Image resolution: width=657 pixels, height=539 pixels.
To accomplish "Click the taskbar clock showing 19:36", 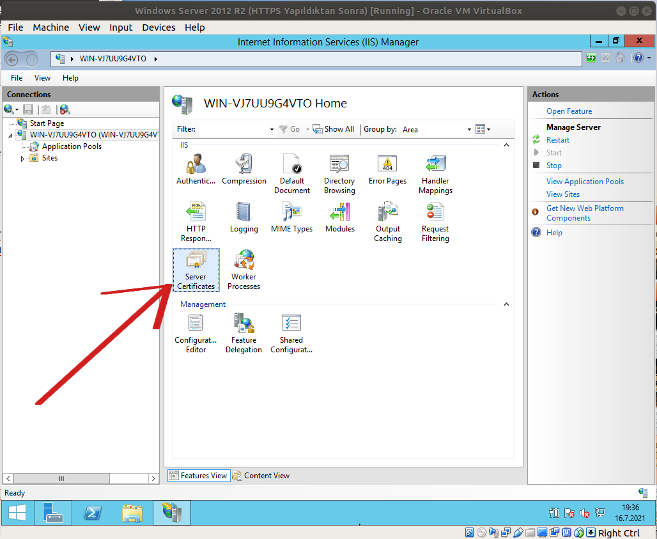I will (630, 513).
